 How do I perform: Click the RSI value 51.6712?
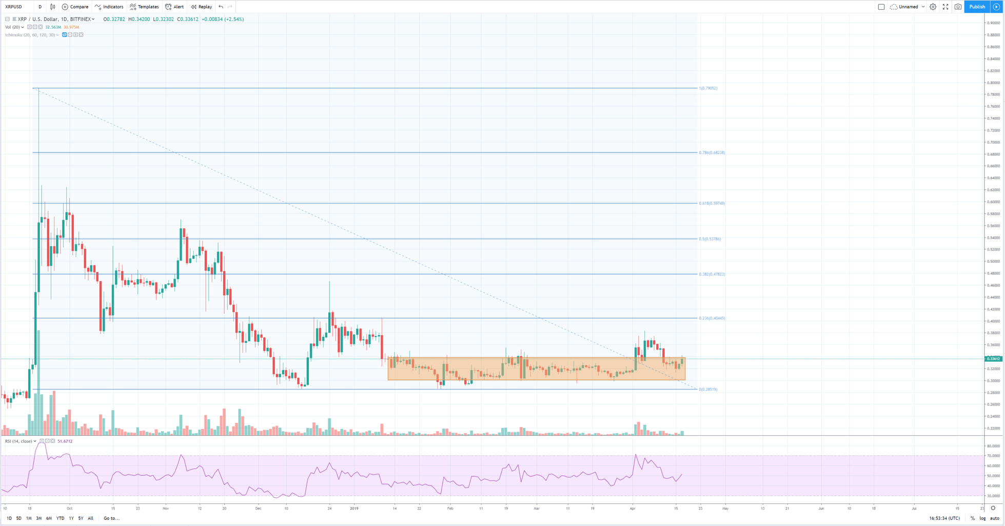[x=65, y=441]
